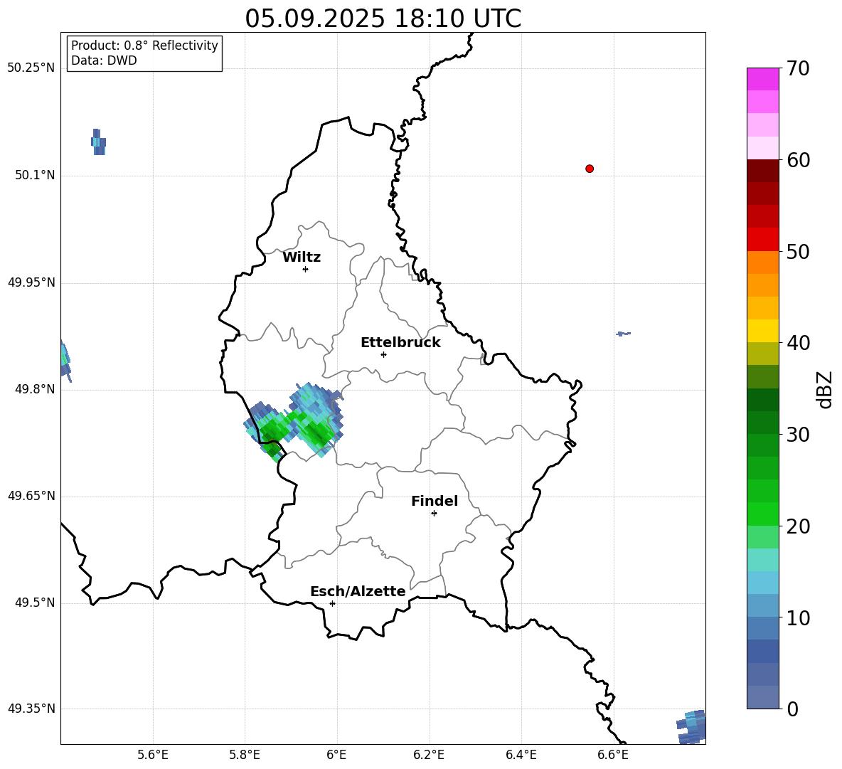Click the timestamp title 05.09.2025 18:10 UTC
842x769 pixels.
pos(383,18)
